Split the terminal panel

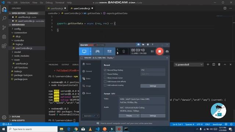pyautogui.click(x=214, y=65)
